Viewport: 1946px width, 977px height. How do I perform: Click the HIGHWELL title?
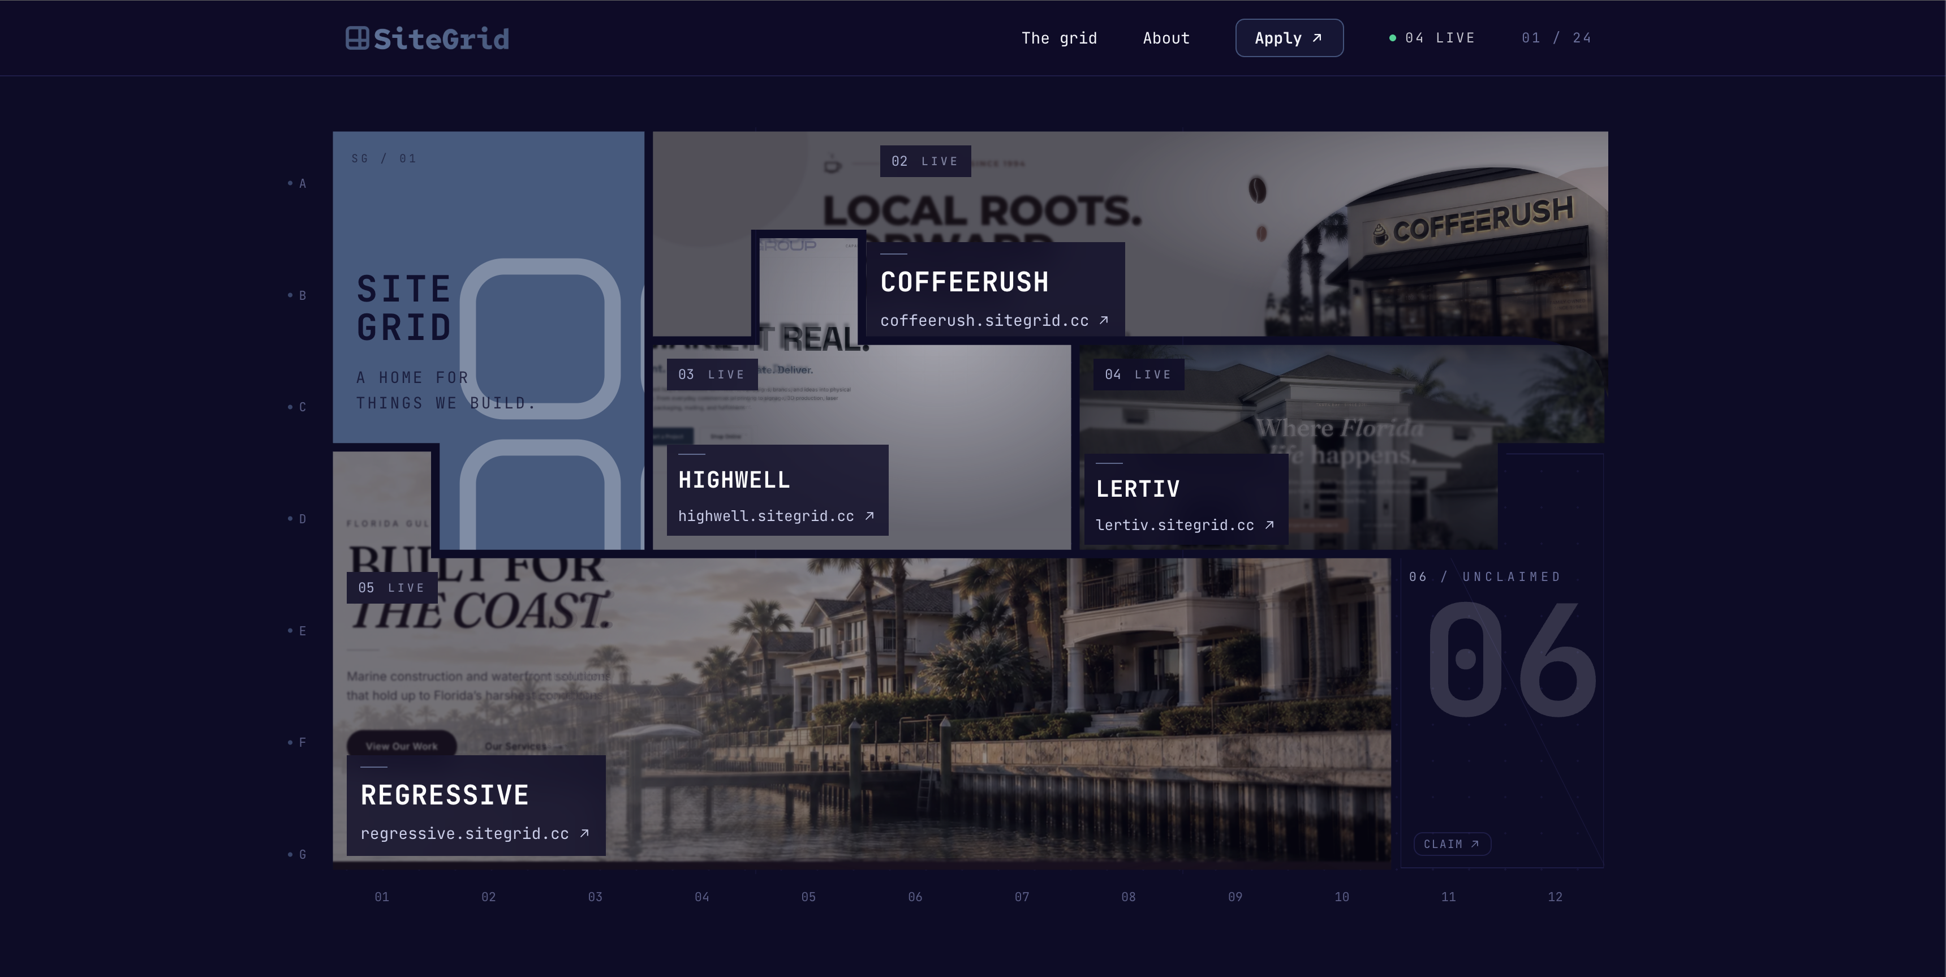(x=734, y=480)
